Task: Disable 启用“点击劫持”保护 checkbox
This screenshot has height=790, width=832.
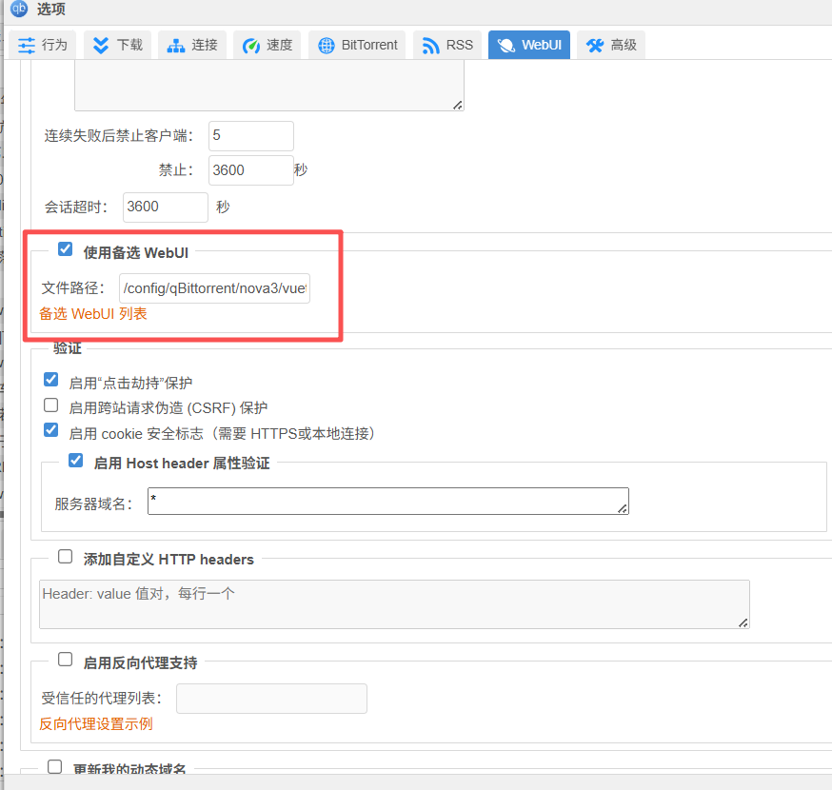Action: tap(51, 380)
